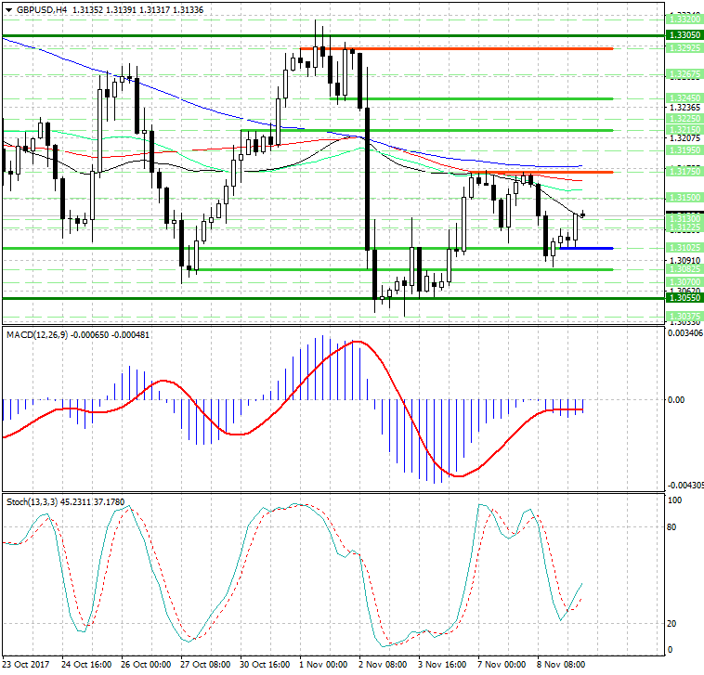Viewport: 704px width, 675px height.
Task: Click the 27 Oct 08:00 time label
Action: click(x=205, y=665)
